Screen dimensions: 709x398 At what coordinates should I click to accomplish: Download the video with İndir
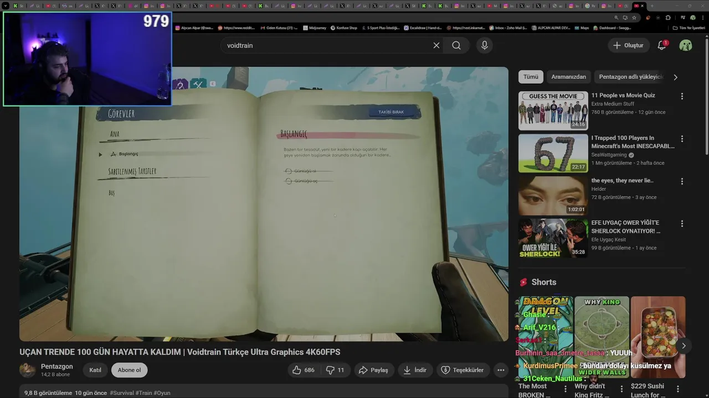point(415,370)
